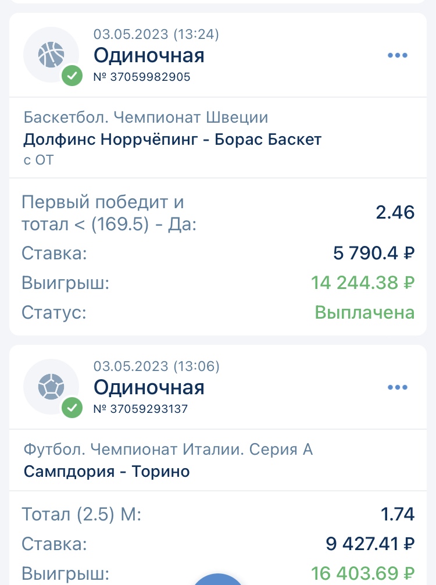Tap the 2.46 odds value
The image size is (436, 585).
[395, 212]
